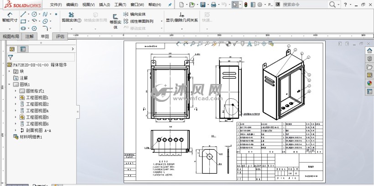Open the Appearances color ball panel
374x186 pixels.
tap(369, 83)
